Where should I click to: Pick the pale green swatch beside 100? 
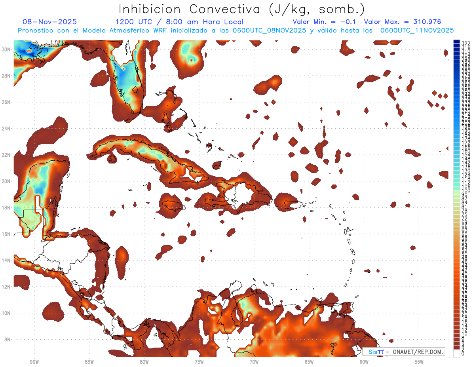(x=457, y=192)
